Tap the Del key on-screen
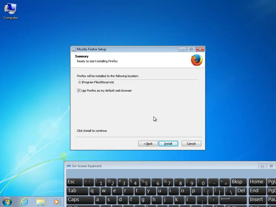 241,191
